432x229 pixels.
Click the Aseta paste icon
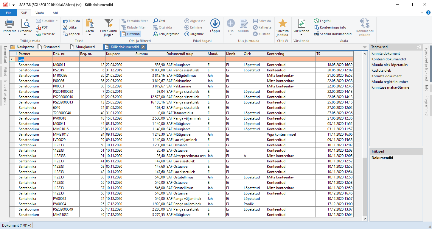(90, 23)
